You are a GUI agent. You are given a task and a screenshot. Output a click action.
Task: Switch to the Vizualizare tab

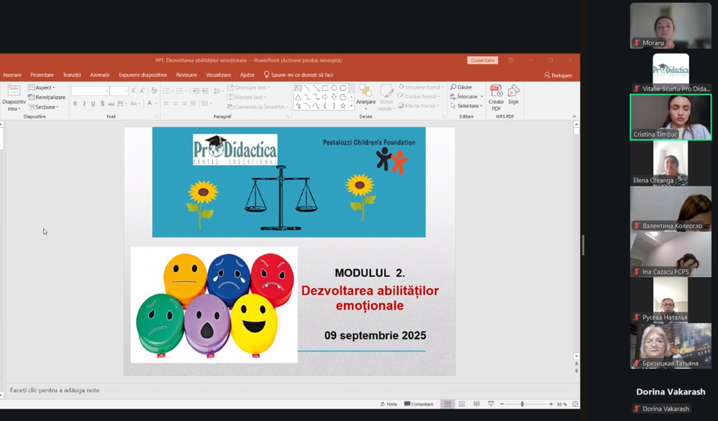pyautogui.click(x=218, y=75)
